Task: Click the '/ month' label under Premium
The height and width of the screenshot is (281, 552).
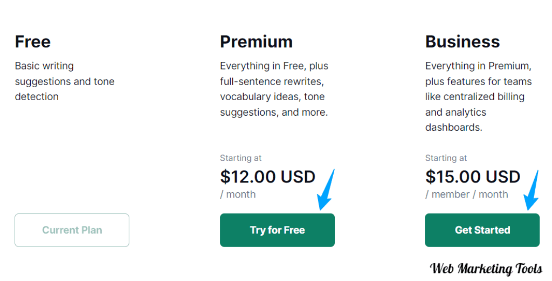Action: click(x=238, y=194)
